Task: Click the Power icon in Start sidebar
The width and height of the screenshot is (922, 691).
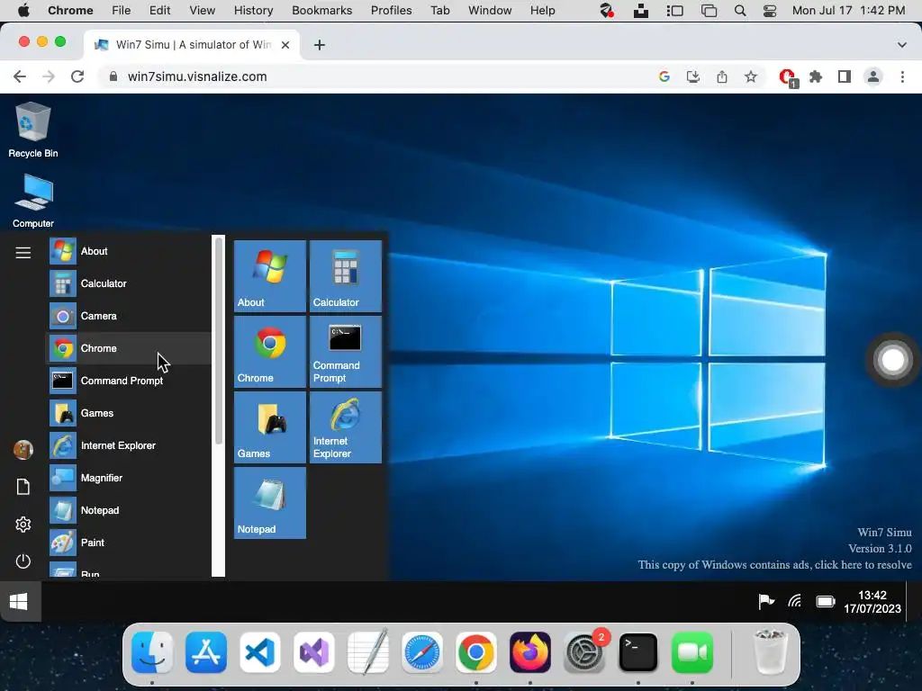Action: [x=23, y=561]
